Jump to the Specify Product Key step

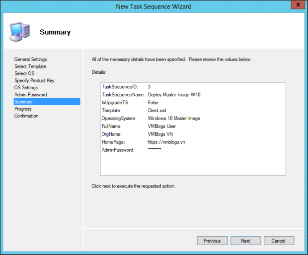click(x=34, y=80)
